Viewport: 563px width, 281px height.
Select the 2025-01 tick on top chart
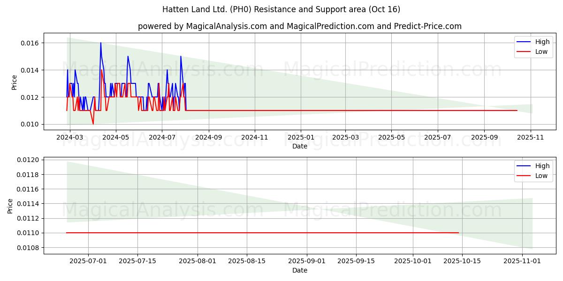point(300,138)
